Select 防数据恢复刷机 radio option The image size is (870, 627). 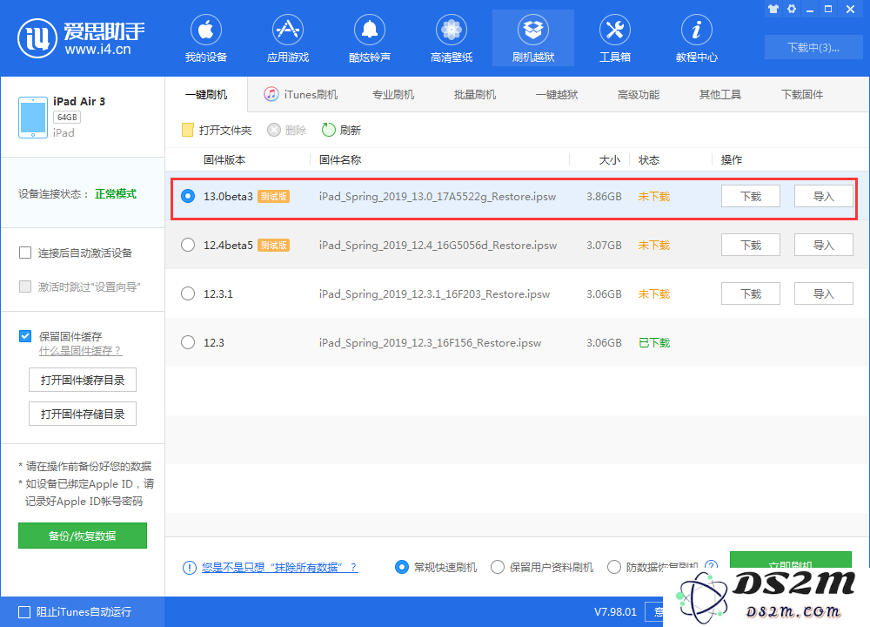coord(614,567)
